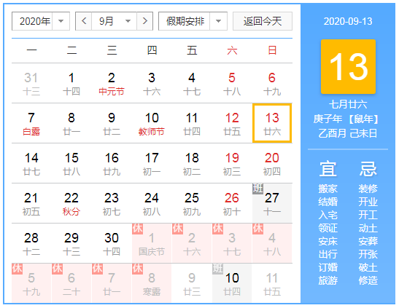Click September 24 (初八)

(x=152, y=203)
